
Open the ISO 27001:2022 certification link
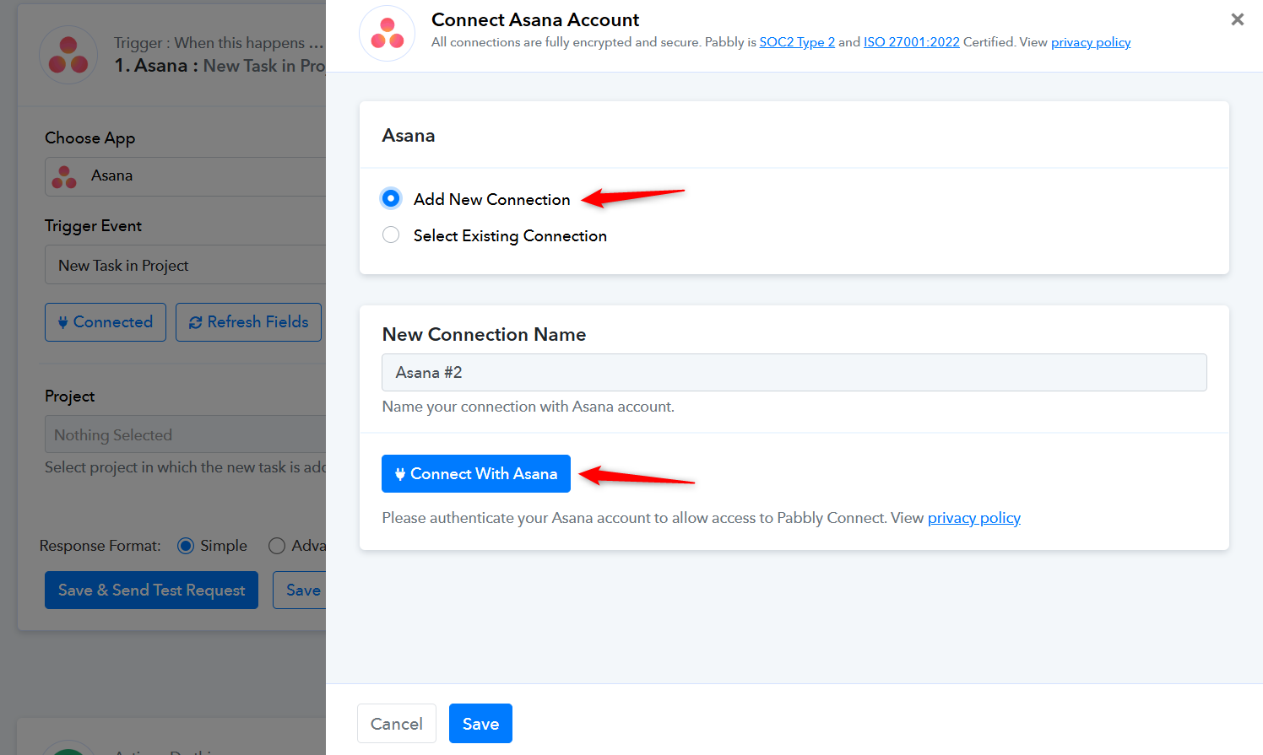(911, 42)
